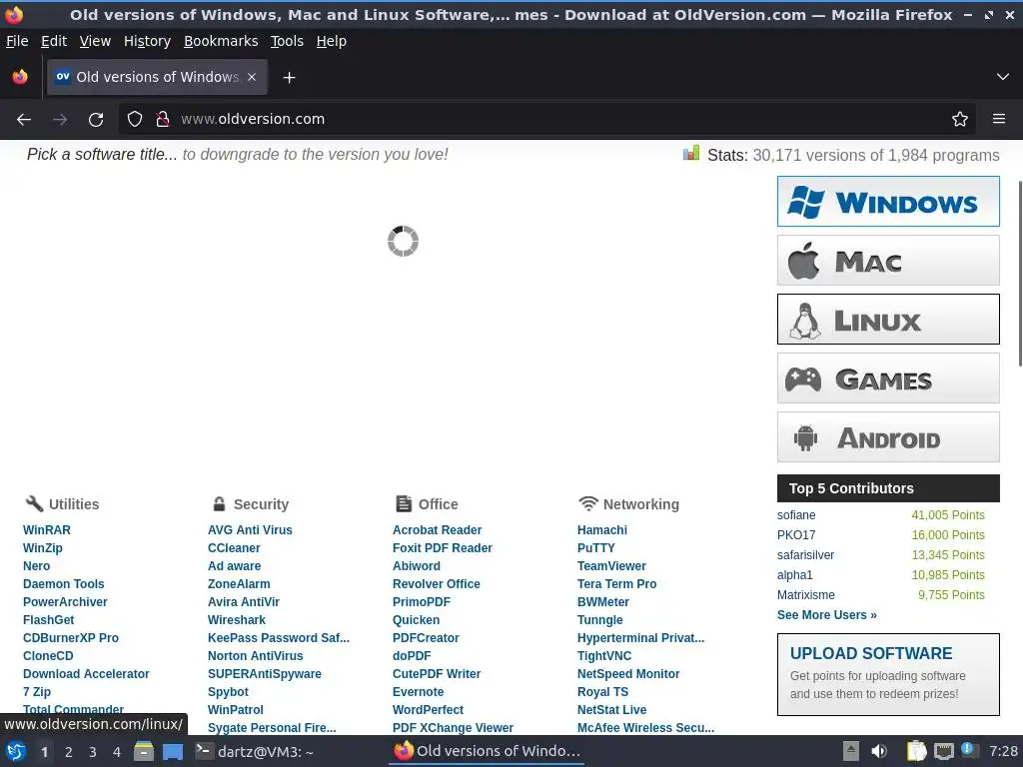Open the Daemon Tools link
Viewport: 1023px width, 767px height.
coord(63,584)
